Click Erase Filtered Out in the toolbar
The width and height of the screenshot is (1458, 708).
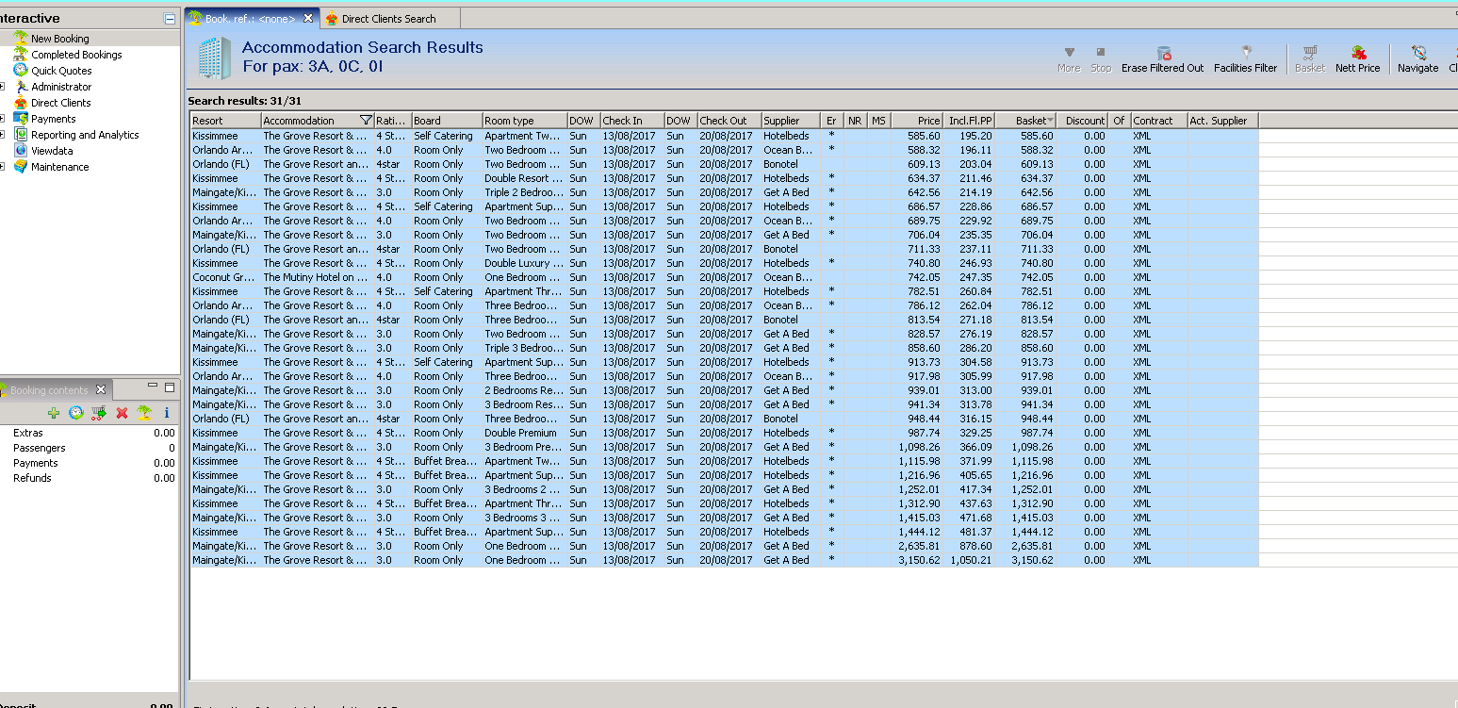(x=1163, y=59)
